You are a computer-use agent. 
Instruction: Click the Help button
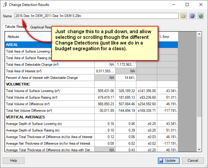pos(13,161)
